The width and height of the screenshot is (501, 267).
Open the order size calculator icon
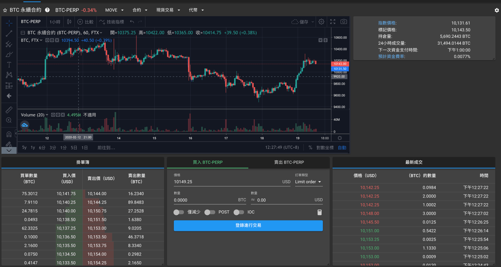pyautogui.click(x=319, y=212)
